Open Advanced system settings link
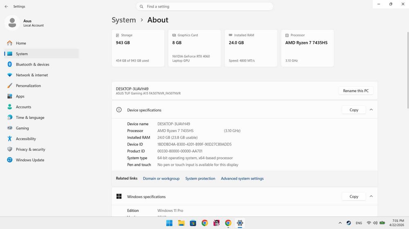Screen dimensions: 409x229 pos(242,178)
